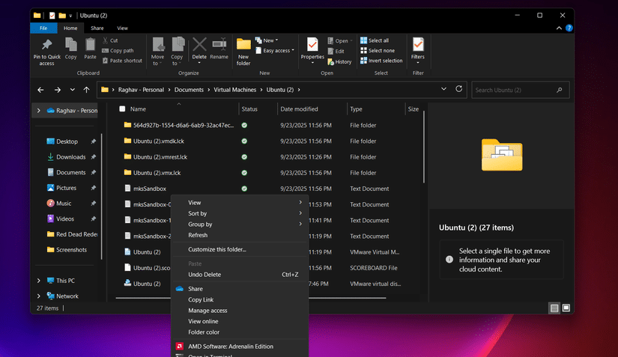
Task: Refresh the folder using the address bar icon
Action: click(458, 89)
